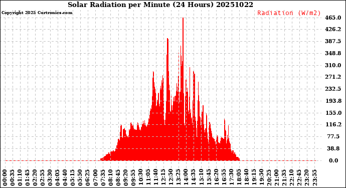
Task: Click the x-axis time label 01:45
Action: (x=28, y=178)
